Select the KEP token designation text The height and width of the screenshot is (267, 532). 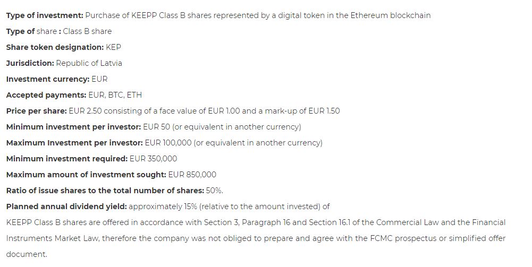(x=113, y=47)
